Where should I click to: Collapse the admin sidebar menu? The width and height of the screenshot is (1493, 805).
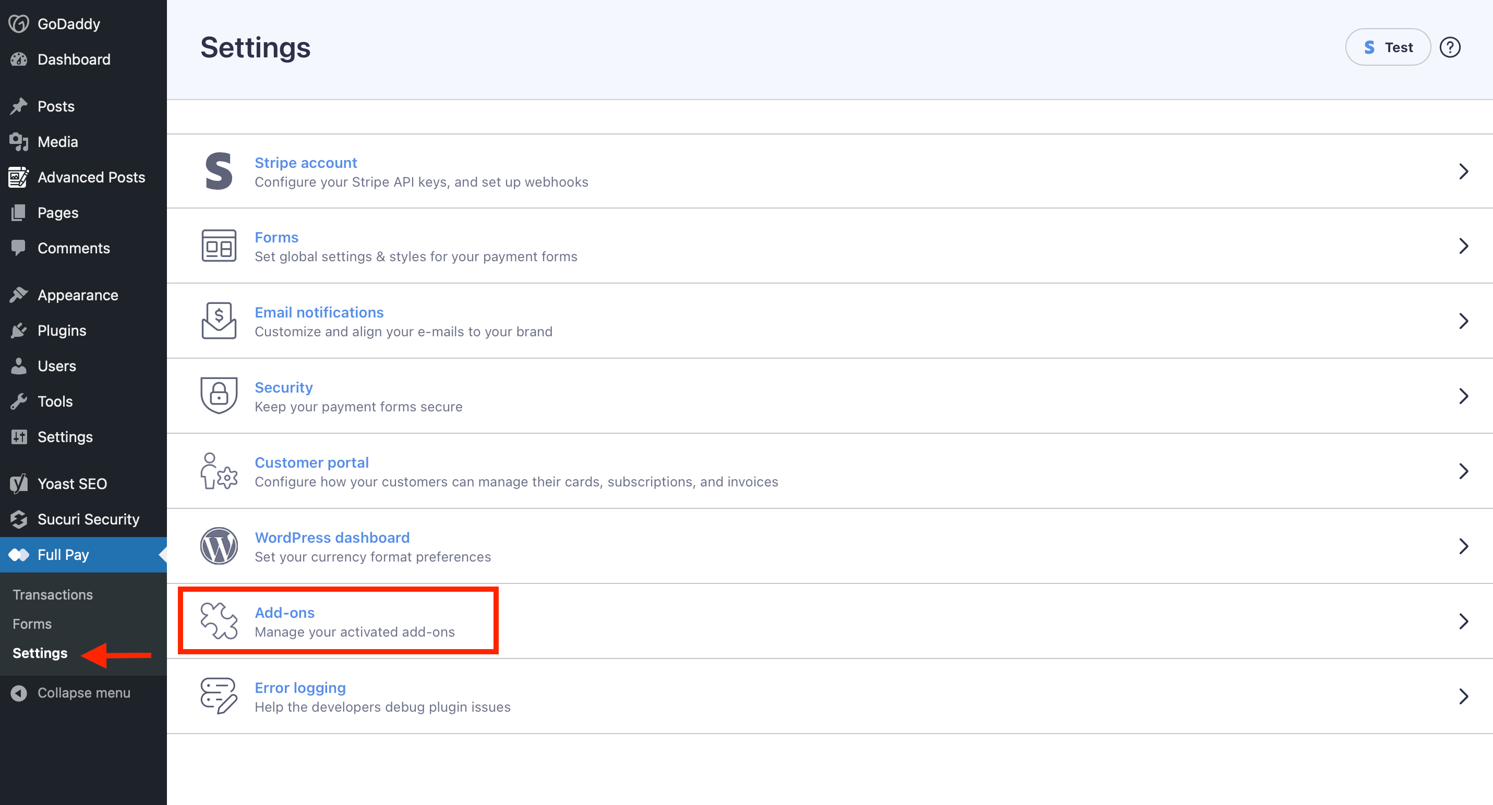83,693
